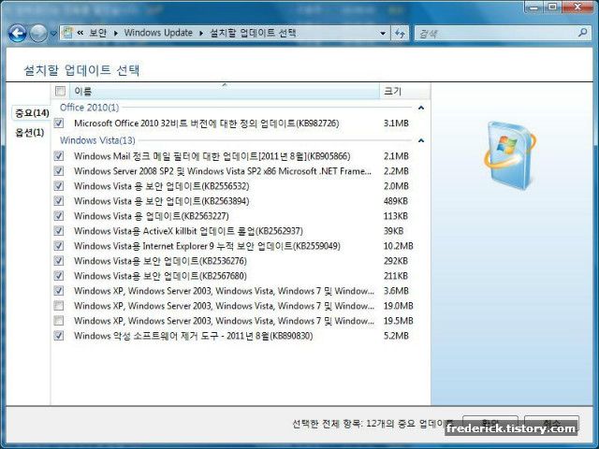Maximize the Windows Update window
This screenshot has height=449, width=599.
(553, 7)
